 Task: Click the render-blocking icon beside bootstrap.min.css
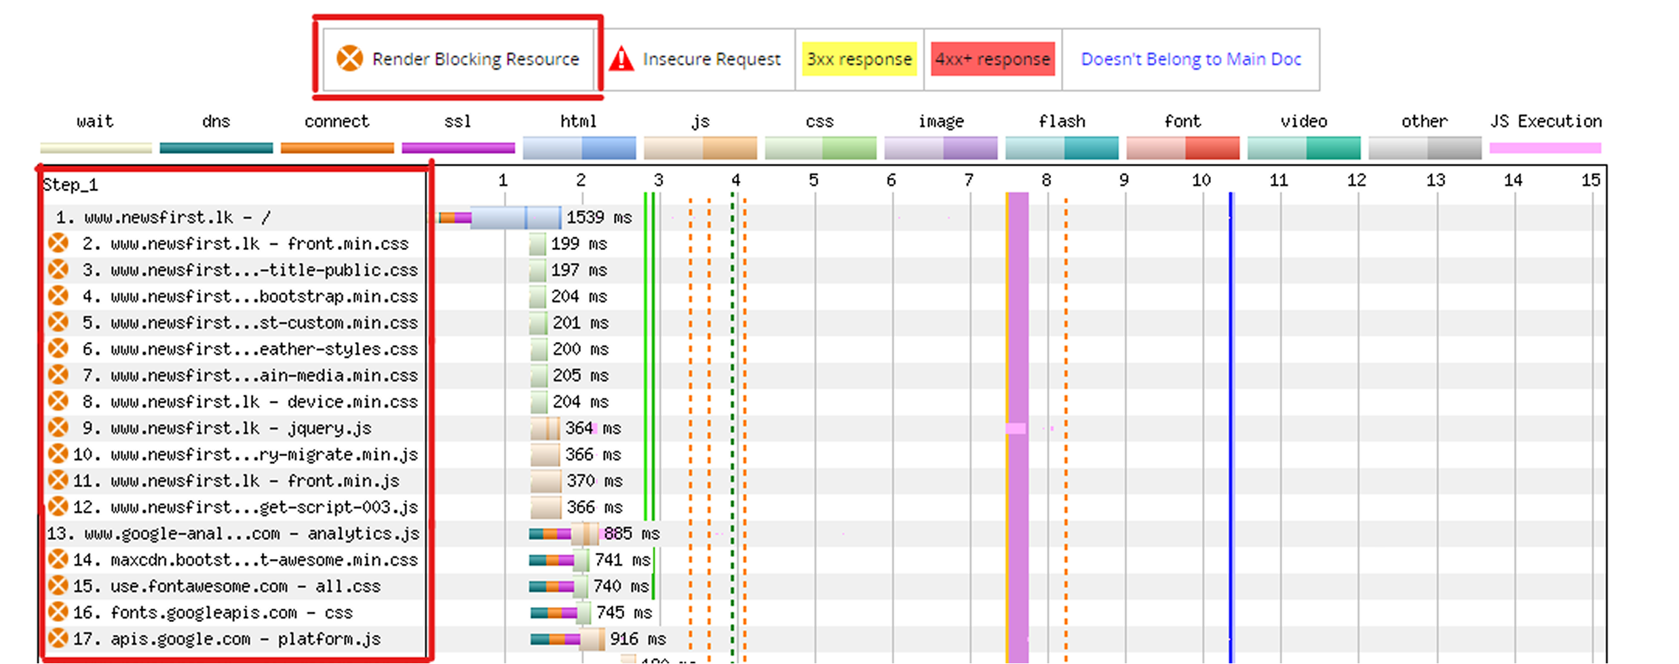point(58,296)
